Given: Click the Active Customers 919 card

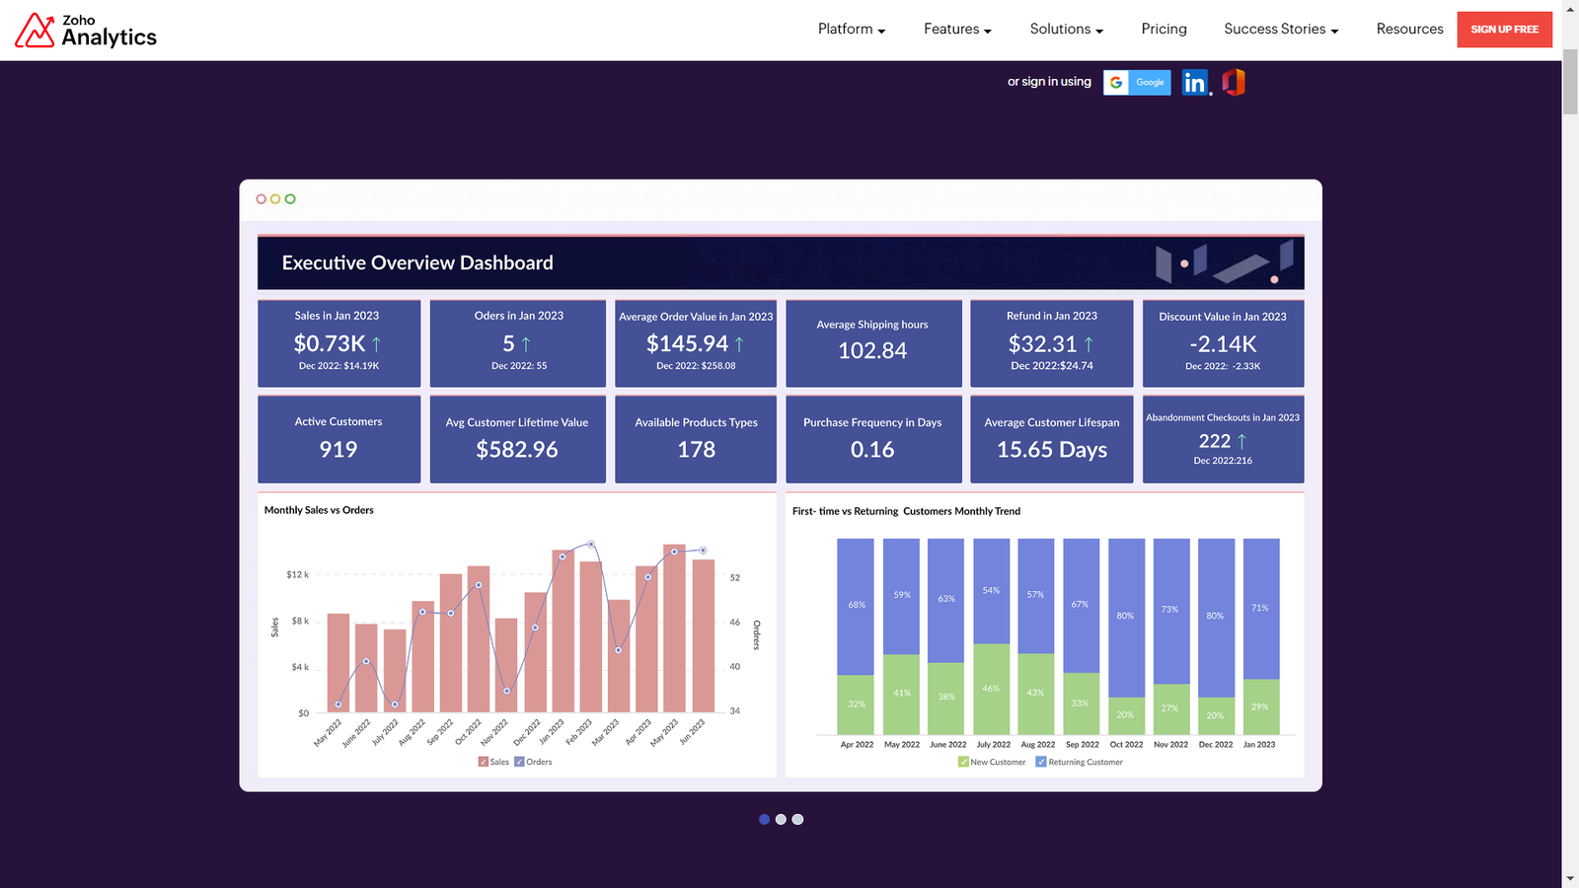Looking at the screenshot, I should (338, 439).
